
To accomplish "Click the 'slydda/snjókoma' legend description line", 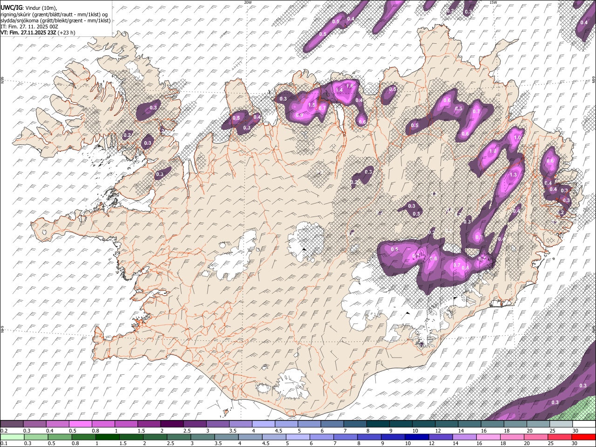I will coord(55,20).
